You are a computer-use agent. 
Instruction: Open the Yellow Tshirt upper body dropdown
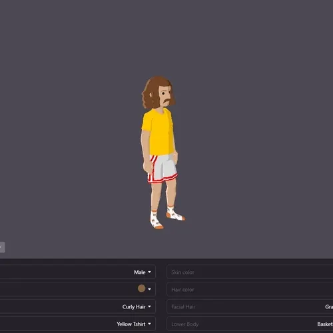(x=78, y=324)
